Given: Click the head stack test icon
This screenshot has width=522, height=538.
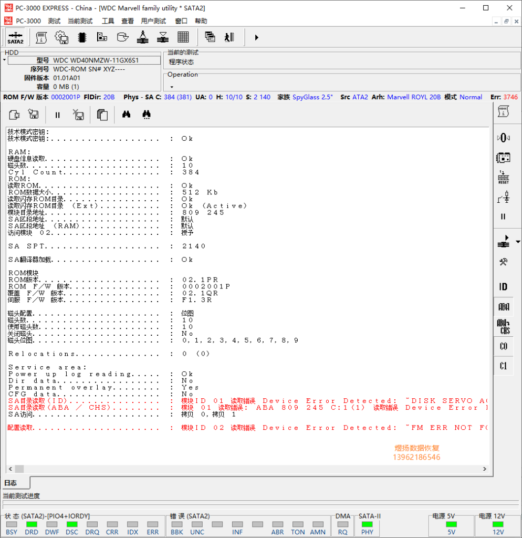Looking at the screenshot, I should [x=143, y=37].
